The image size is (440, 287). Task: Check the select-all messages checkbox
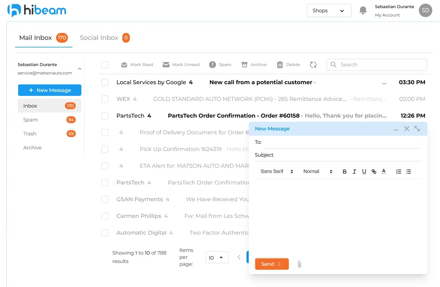point(105,65)
